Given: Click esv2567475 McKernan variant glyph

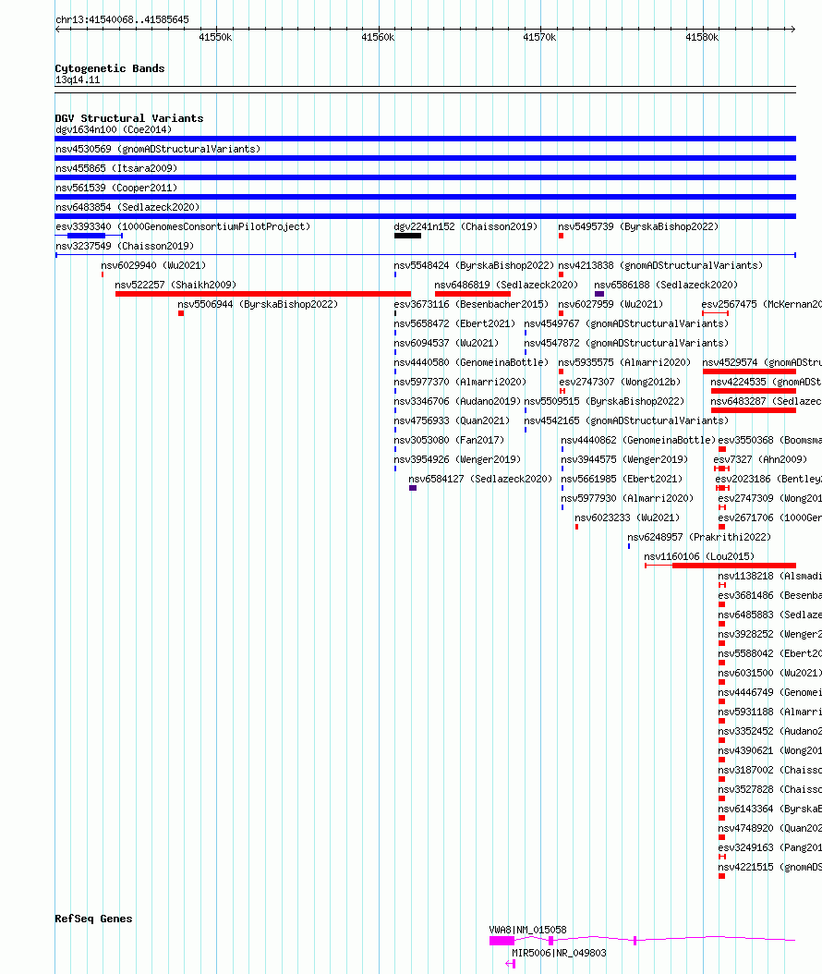Looking at the screenshot, I should tap(715, 313).
